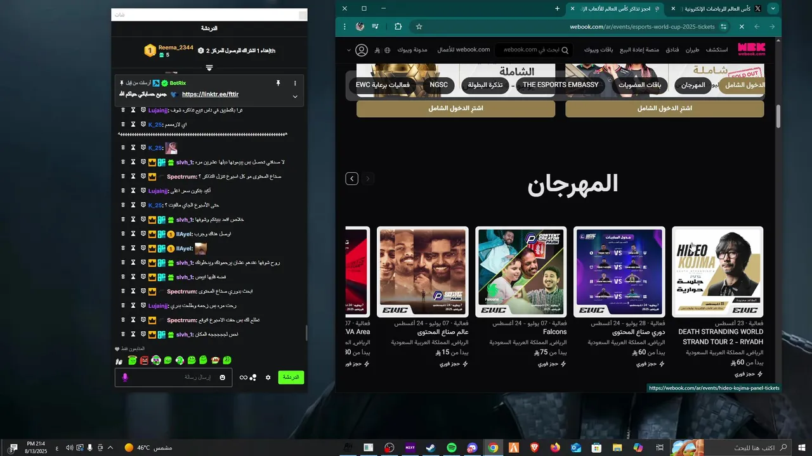Delete Lujainjj's message about التطبيق
The image size is (812, 456).
pyautogui.click(x=123, y=110)
